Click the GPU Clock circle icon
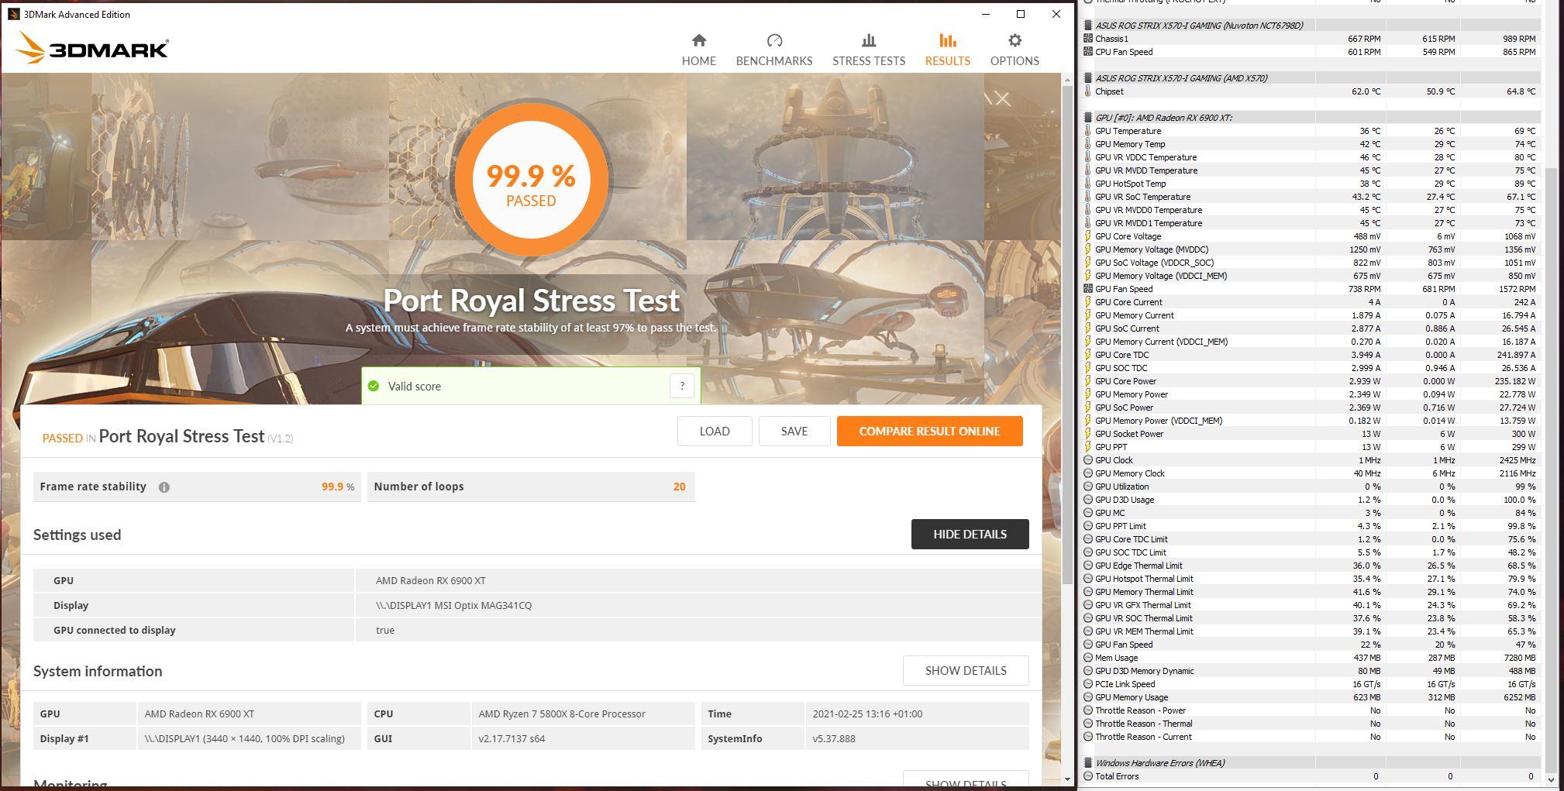This screenshot has width=1564, height=791. 1088,460
